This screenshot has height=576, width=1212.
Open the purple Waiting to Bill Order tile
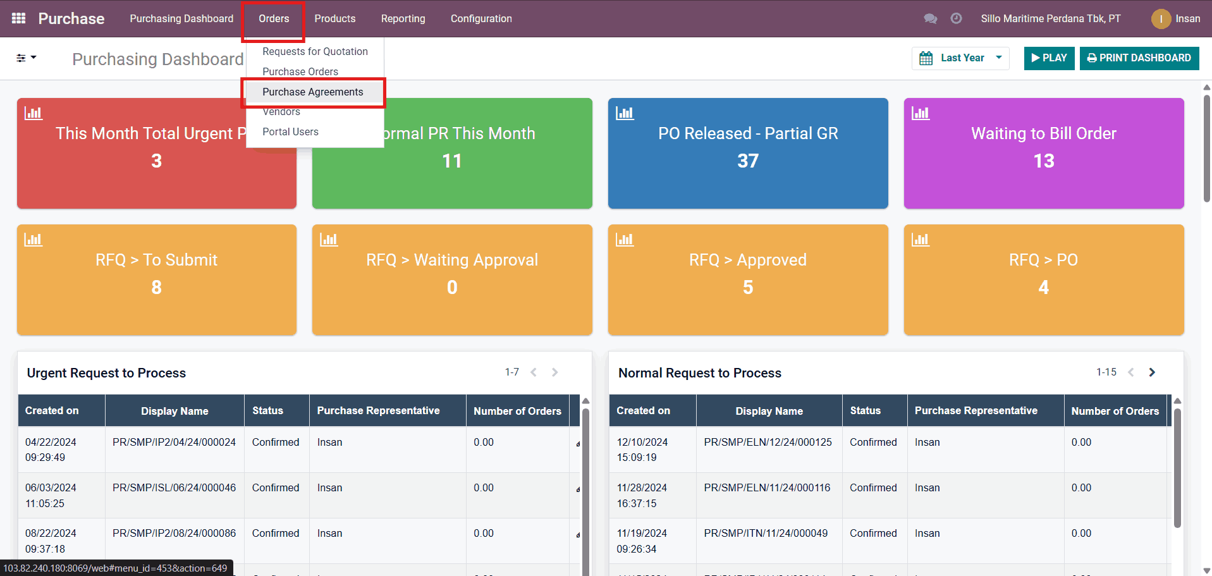(x=1043, y=153)
